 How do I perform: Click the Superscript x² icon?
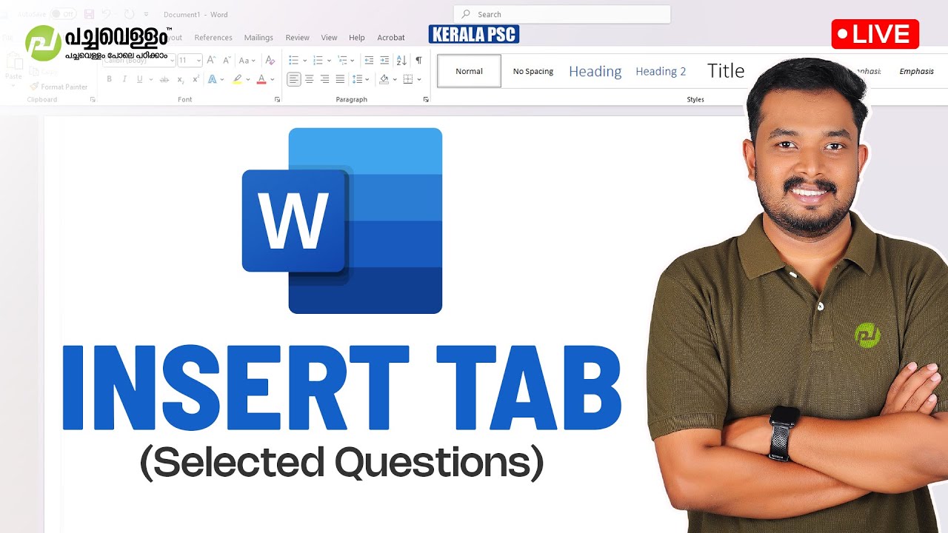[196, 79]
